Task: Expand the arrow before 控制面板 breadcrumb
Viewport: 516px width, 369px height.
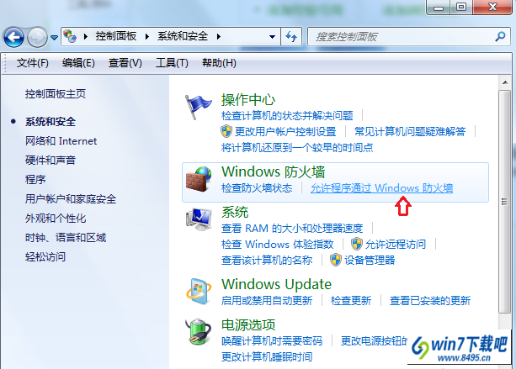Action: (86, 36)
